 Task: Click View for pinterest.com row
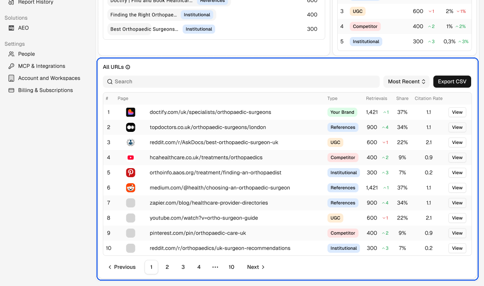pyautogui.click(x=457, y=233)
